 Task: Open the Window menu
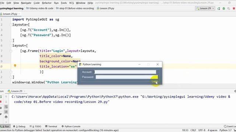80,3
